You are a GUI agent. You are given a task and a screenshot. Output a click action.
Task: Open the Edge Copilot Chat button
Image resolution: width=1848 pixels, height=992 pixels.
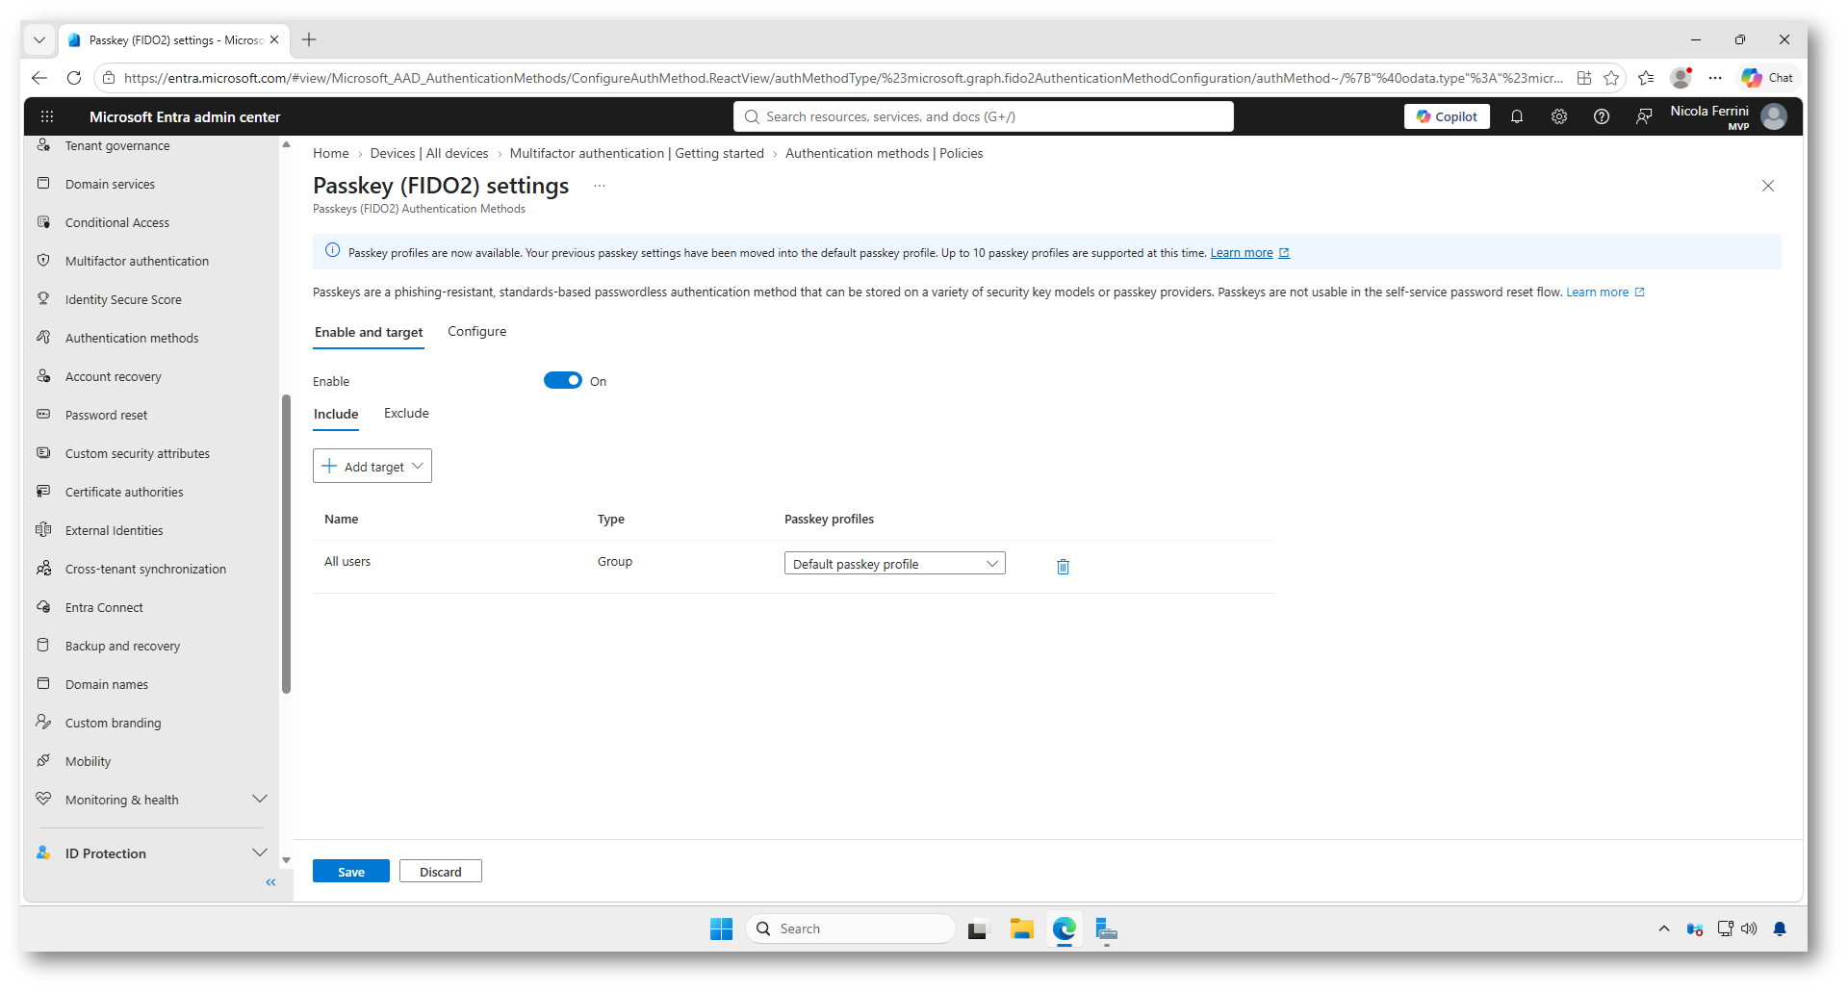[1767, 78]
